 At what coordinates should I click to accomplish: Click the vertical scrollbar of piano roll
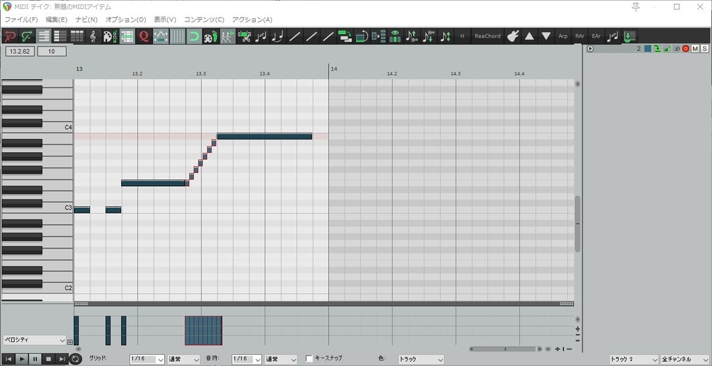[x=578, y=224]
